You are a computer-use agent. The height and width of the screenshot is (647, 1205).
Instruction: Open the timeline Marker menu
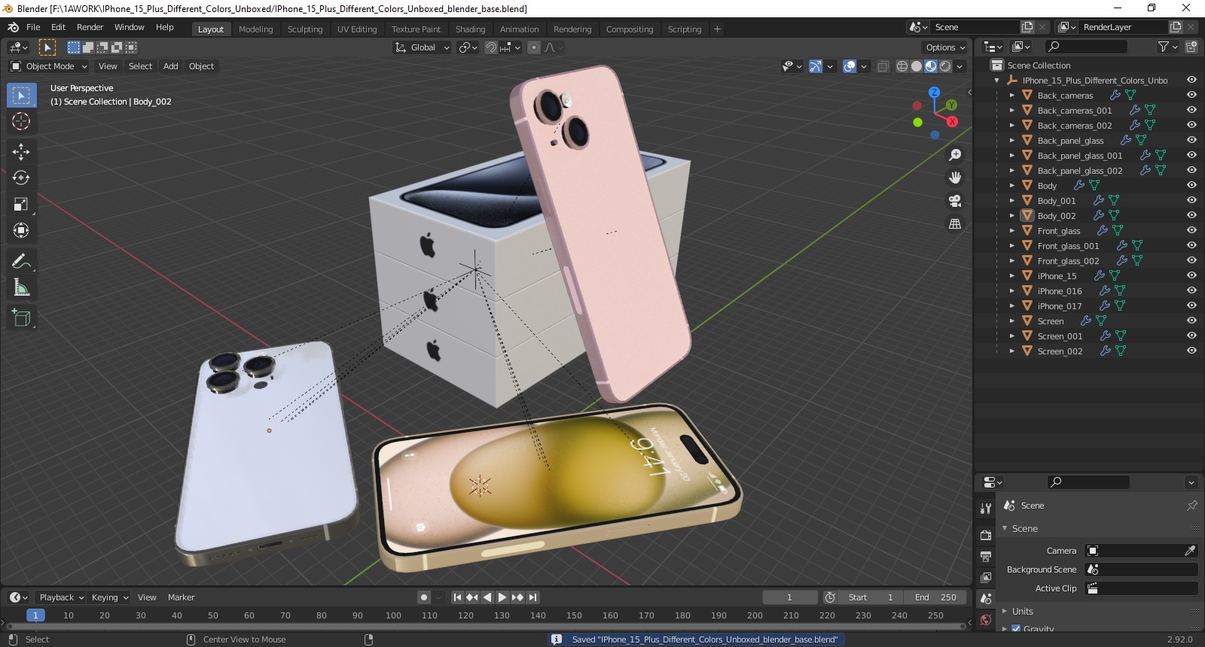point(181,597)
